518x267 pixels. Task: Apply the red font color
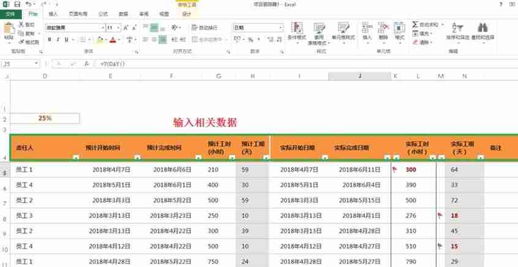113,40
